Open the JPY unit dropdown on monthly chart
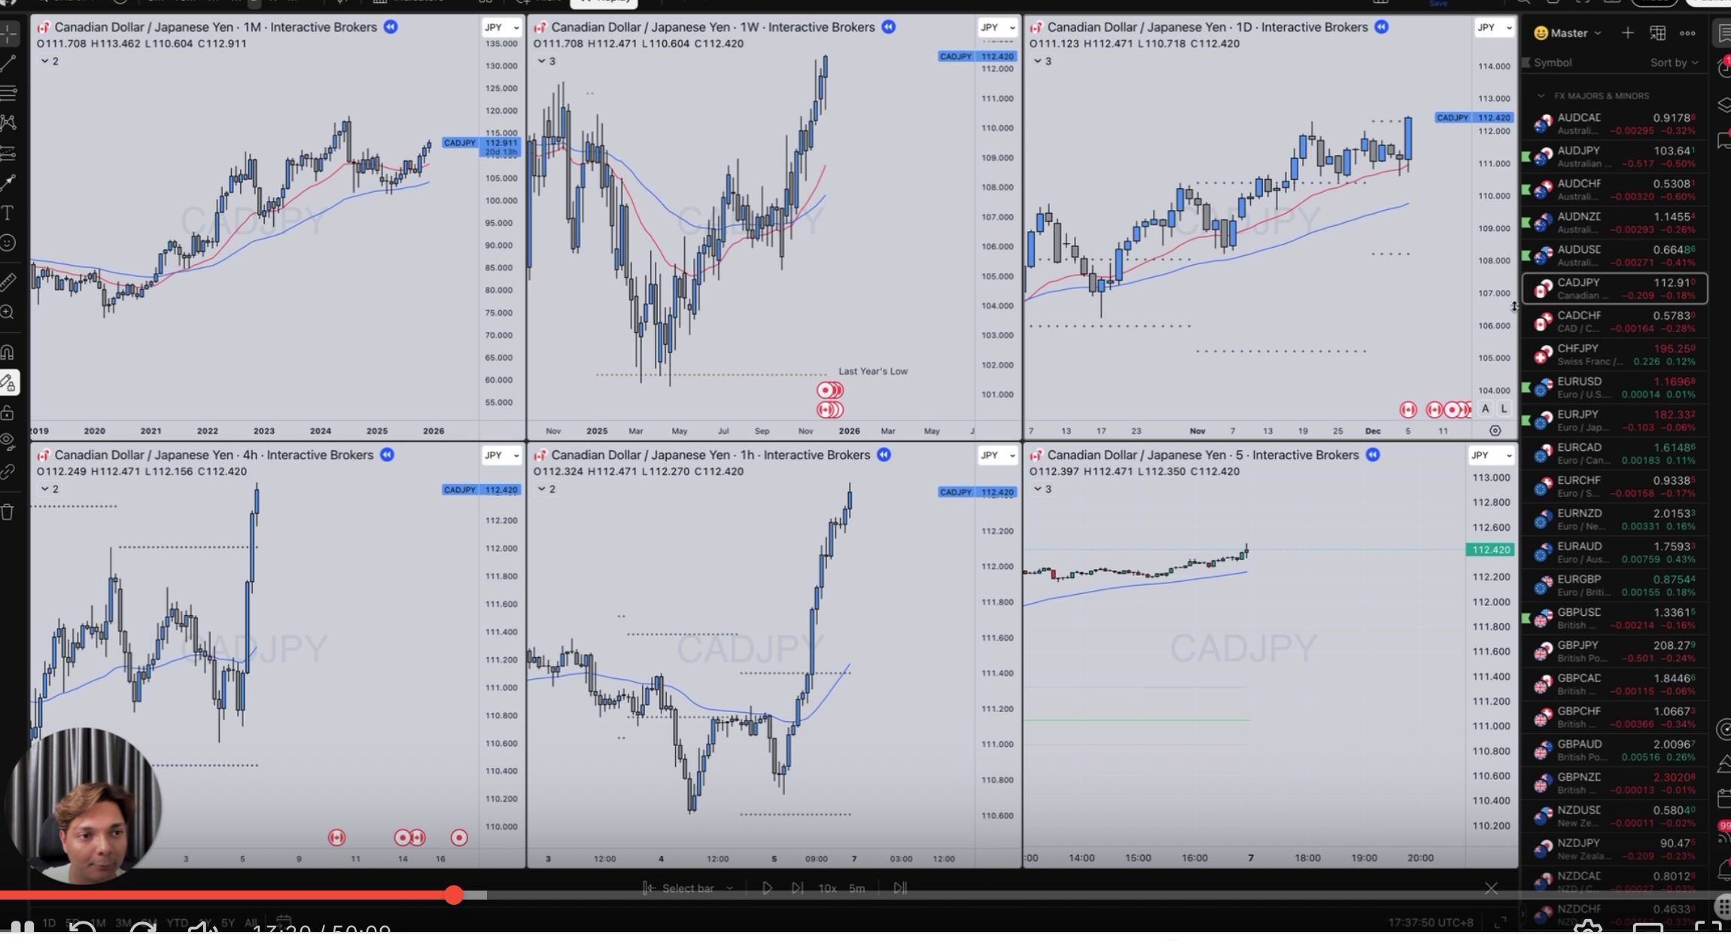The image size is (1731, 941). tap(500, 26)
